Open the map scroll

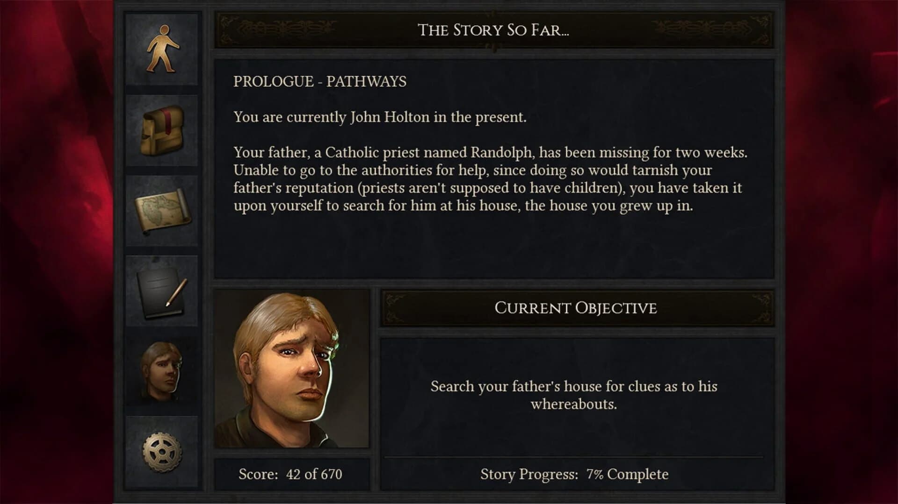[x=162, y=211]
